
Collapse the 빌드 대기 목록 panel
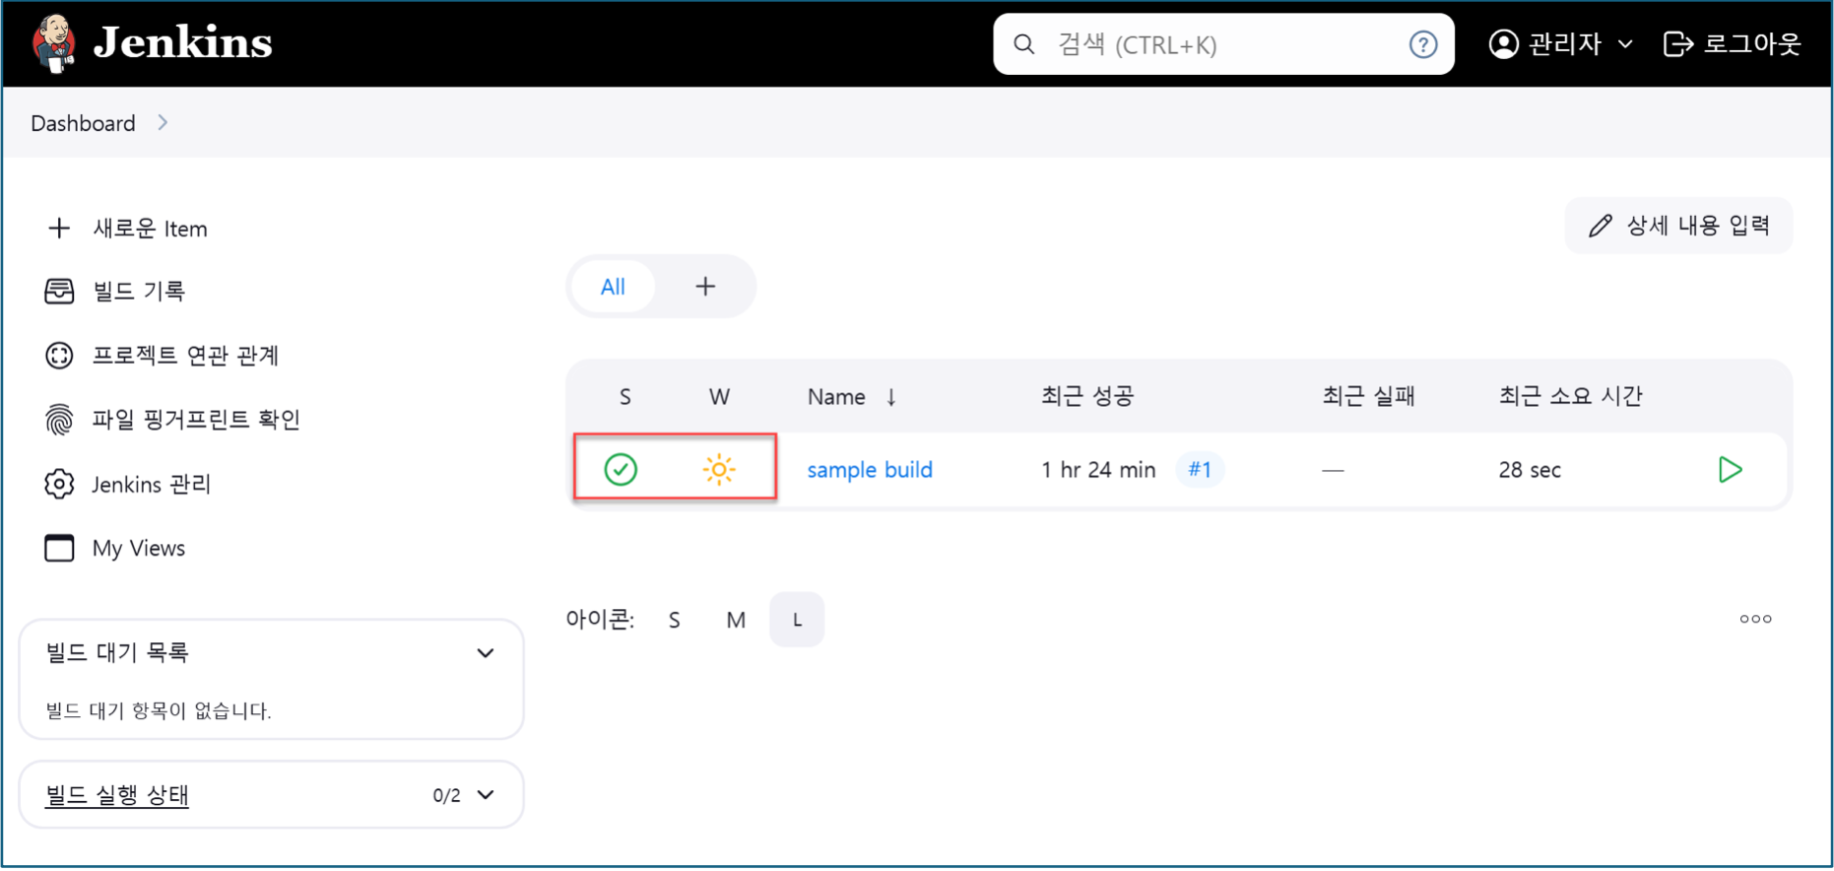(486, 653)
